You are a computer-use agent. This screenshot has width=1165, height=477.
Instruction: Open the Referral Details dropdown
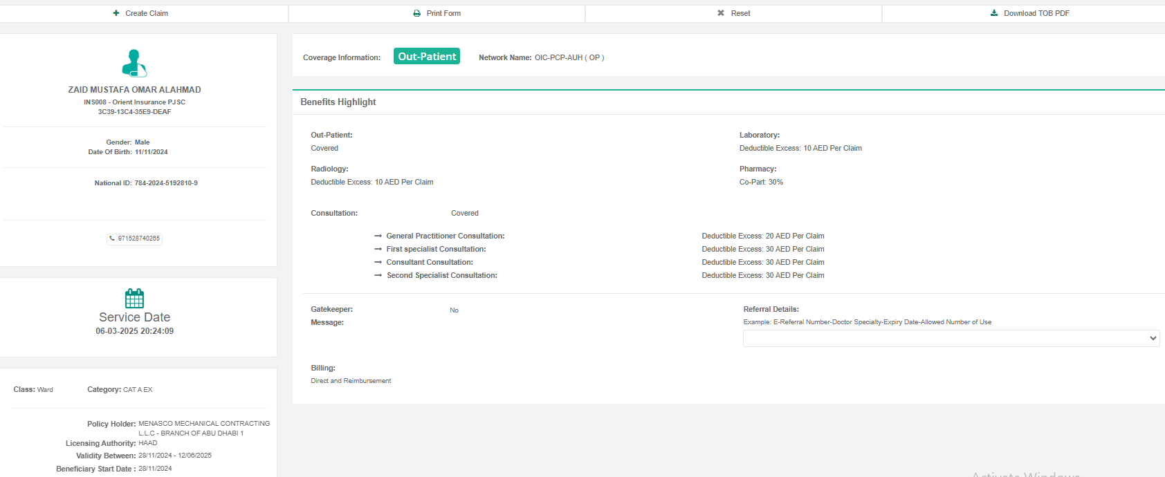click(x=951, y=338)
